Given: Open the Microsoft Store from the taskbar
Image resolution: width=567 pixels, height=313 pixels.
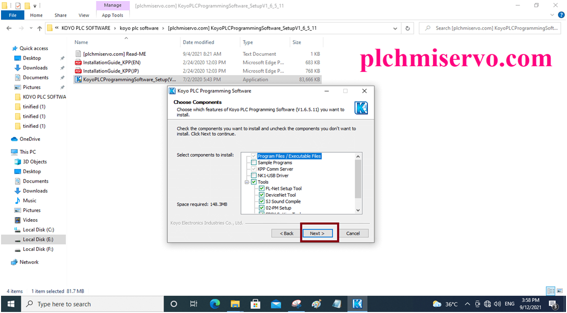Looking at the screenshot, I should (255, 304).
